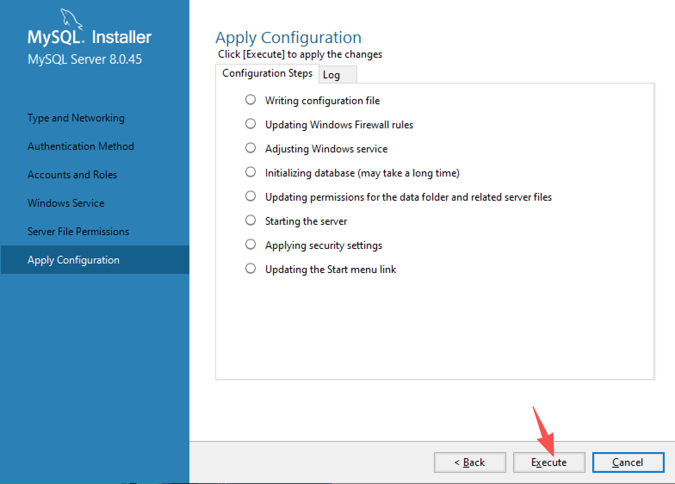
Task: Click the 'Apply Configuration' page heading
Action: (288, 38)
